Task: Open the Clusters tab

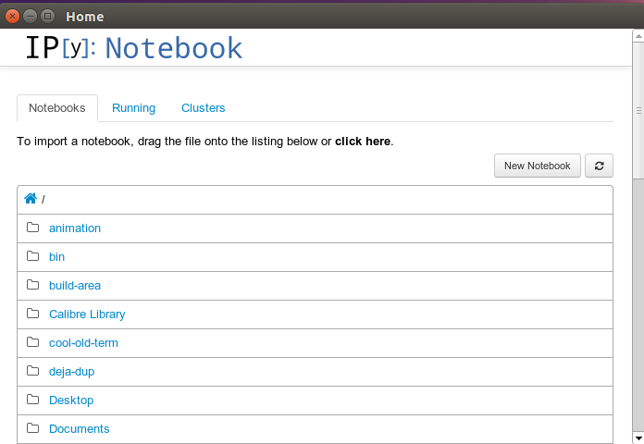Action: coord(204,108)
